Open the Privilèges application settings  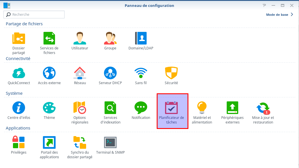(18, 142)
